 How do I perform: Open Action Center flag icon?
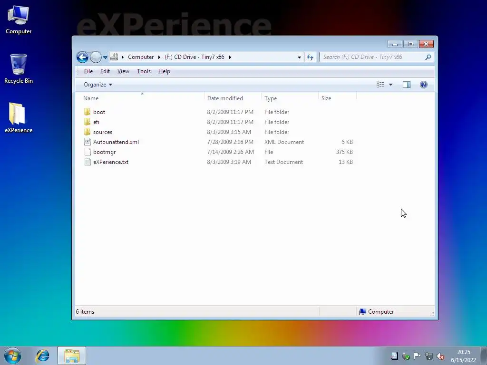pyautogui.click(x=418, y=356)
